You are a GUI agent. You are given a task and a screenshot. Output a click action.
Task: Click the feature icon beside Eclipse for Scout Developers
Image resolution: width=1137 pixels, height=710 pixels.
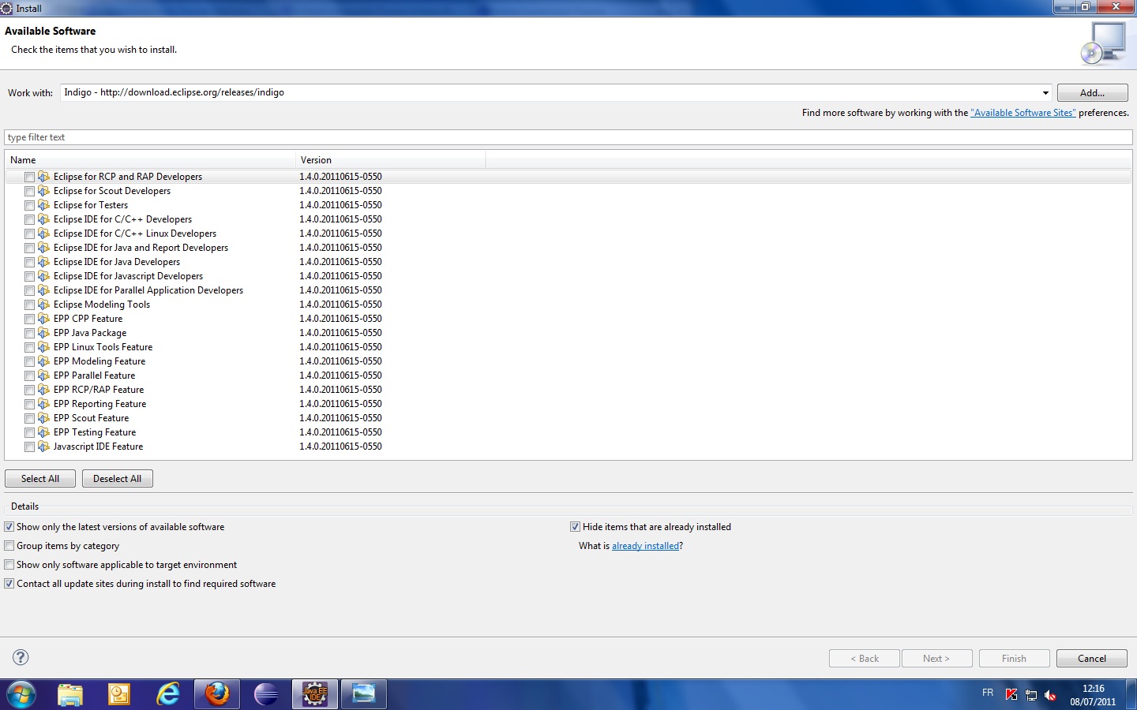[x=44, y=191]
